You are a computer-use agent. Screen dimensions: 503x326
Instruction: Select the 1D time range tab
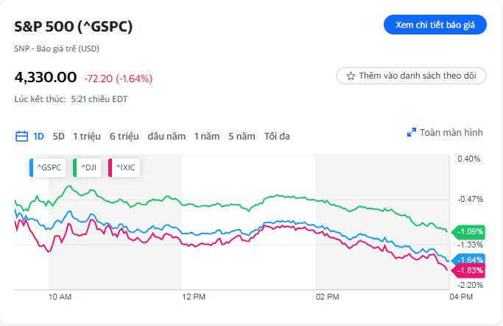click(38, 137)
